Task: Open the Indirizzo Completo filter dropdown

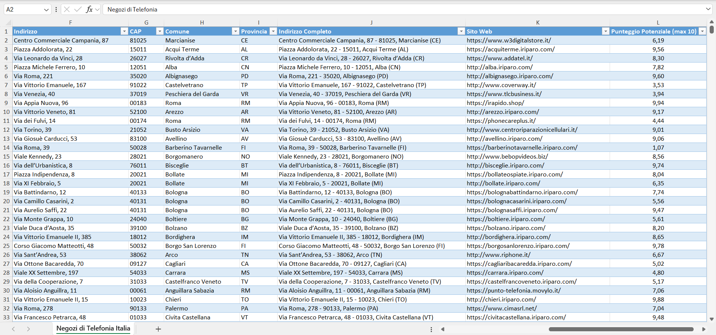Action: (461, 31)
